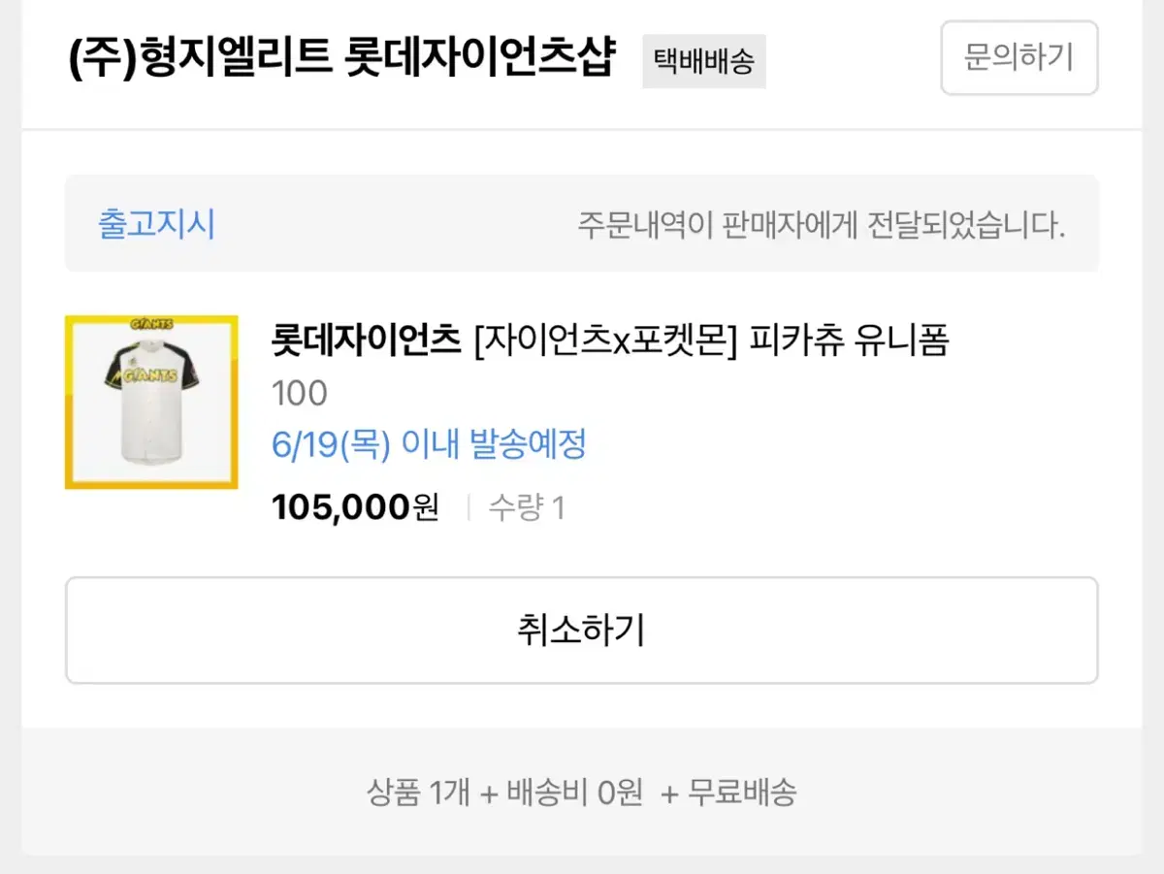This screenshot has height=874, width=1164.
Task: Click the size option 100 text
Action: tap(300, 394)
